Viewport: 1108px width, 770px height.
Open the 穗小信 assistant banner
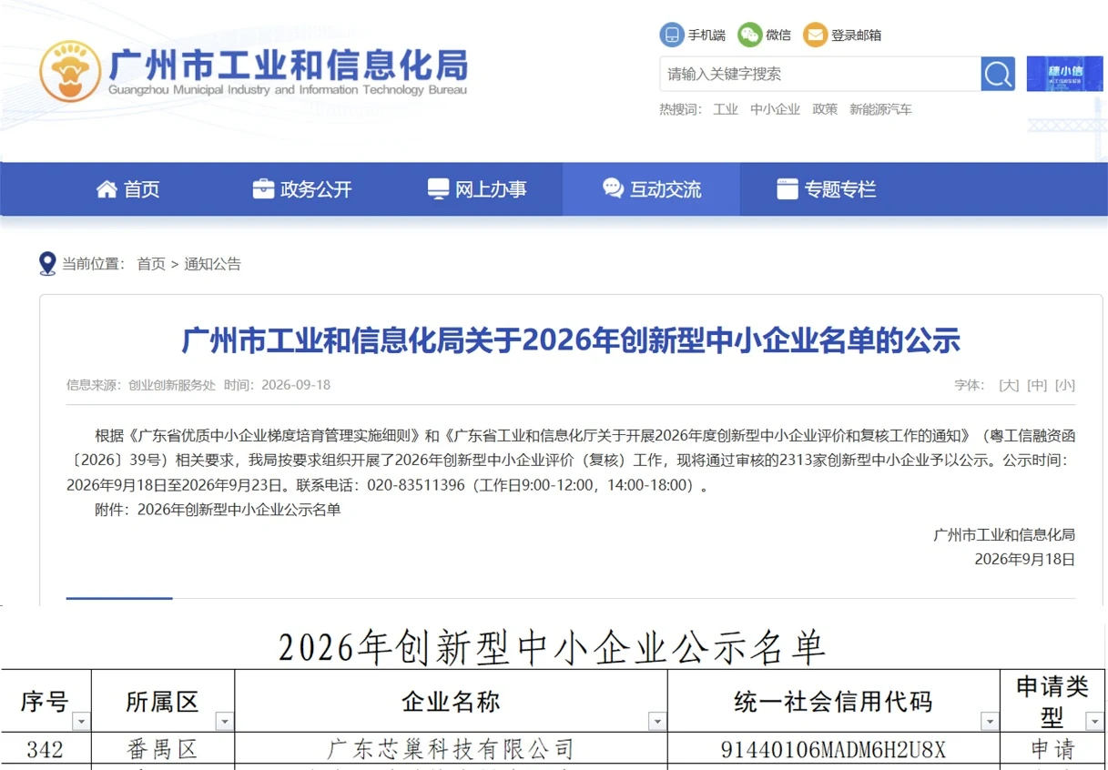[x=1064, y=74]
